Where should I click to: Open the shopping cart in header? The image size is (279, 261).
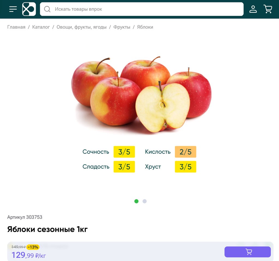[268, 9]
